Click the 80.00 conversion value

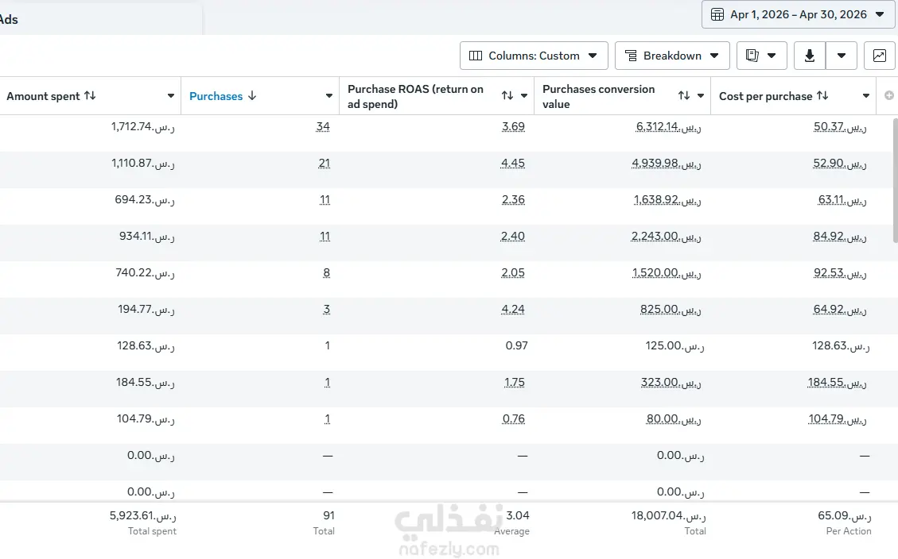click(x=674, y=419)
